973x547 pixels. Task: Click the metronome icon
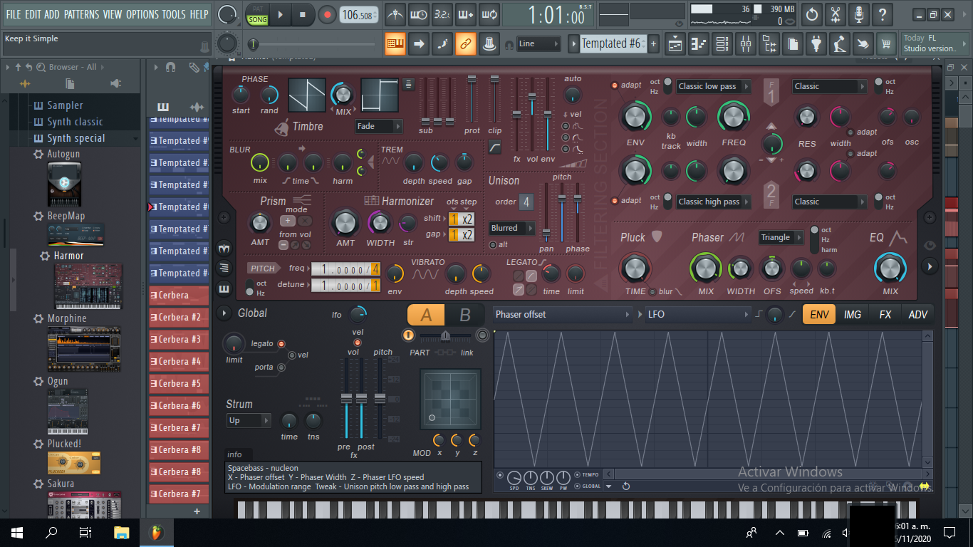tap(395, 14)
